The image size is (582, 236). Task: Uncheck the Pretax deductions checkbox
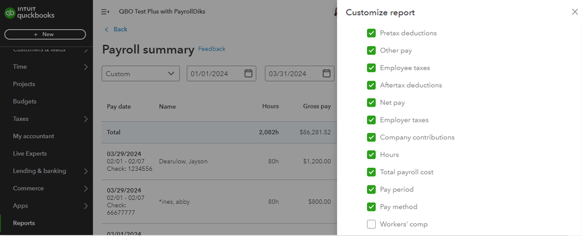pos(371,33)
